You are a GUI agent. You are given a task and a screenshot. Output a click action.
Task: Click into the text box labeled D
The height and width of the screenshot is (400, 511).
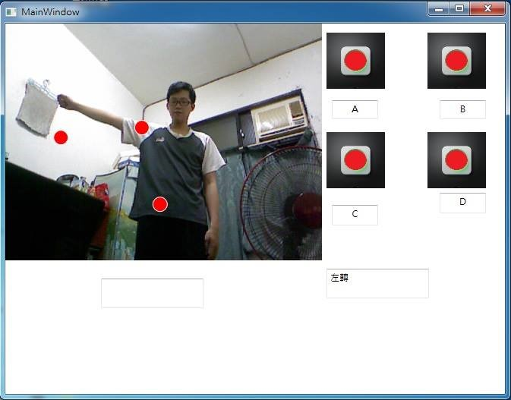(x=462, y=203)
